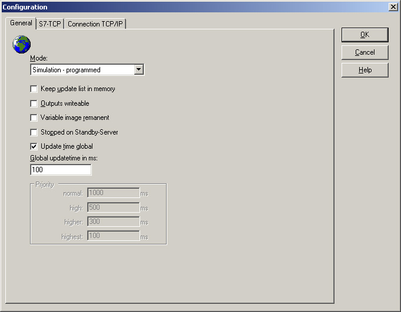Open Help for the configuration
The width and height of the screenshot is (401, 312).
click(364, 70)
